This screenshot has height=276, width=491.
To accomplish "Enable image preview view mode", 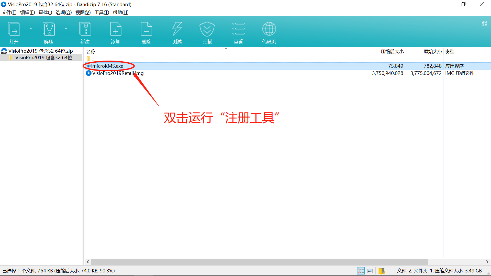I will [x=370, y=271].
